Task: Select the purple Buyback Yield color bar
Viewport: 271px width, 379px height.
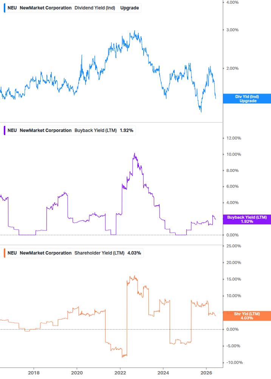Action: 5,130
